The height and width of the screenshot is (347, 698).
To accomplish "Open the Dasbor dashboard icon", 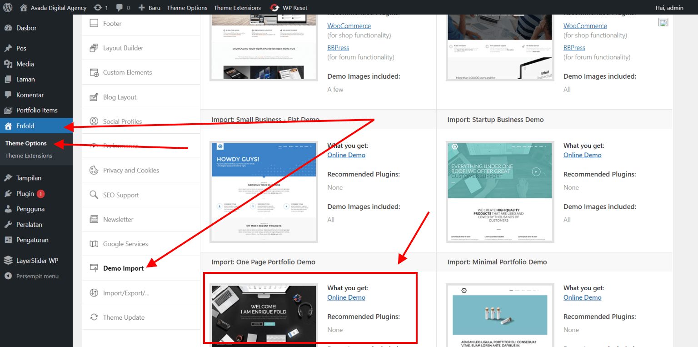I will [8, 28].
